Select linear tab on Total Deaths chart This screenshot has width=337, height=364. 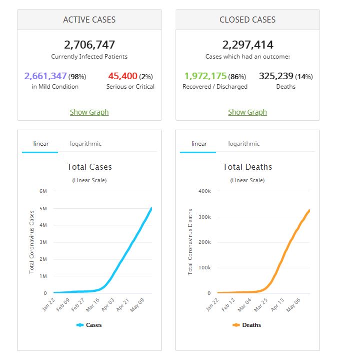coord(199,144)
